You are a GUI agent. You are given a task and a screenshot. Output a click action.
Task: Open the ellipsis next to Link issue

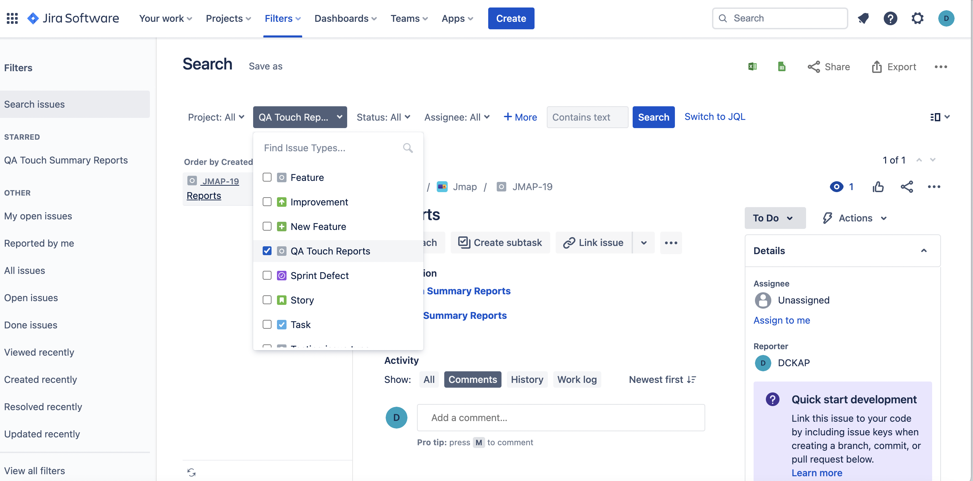pyautogui.click(x=671, y=243)
